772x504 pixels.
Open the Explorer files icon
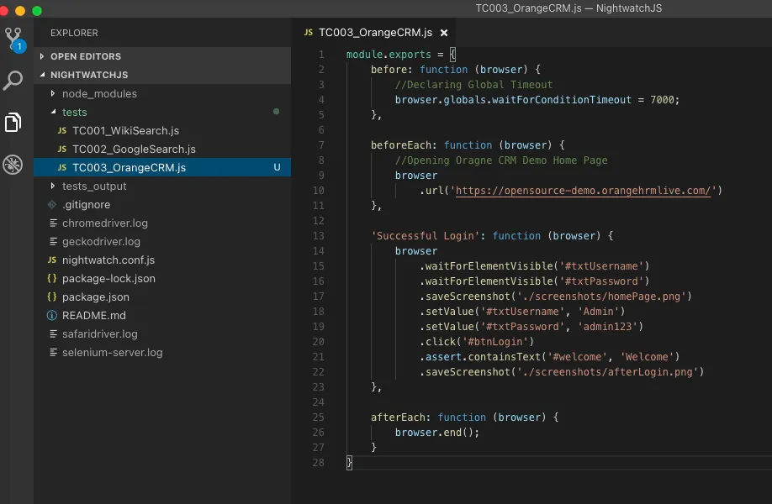(13, 122)
